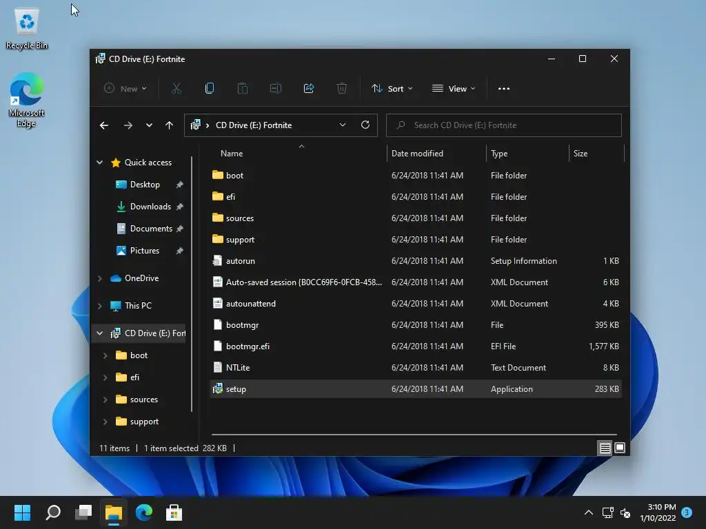The image size is (706, 529).
Task: Open recent locations dropdown chevron
Action: pos(149,125)
